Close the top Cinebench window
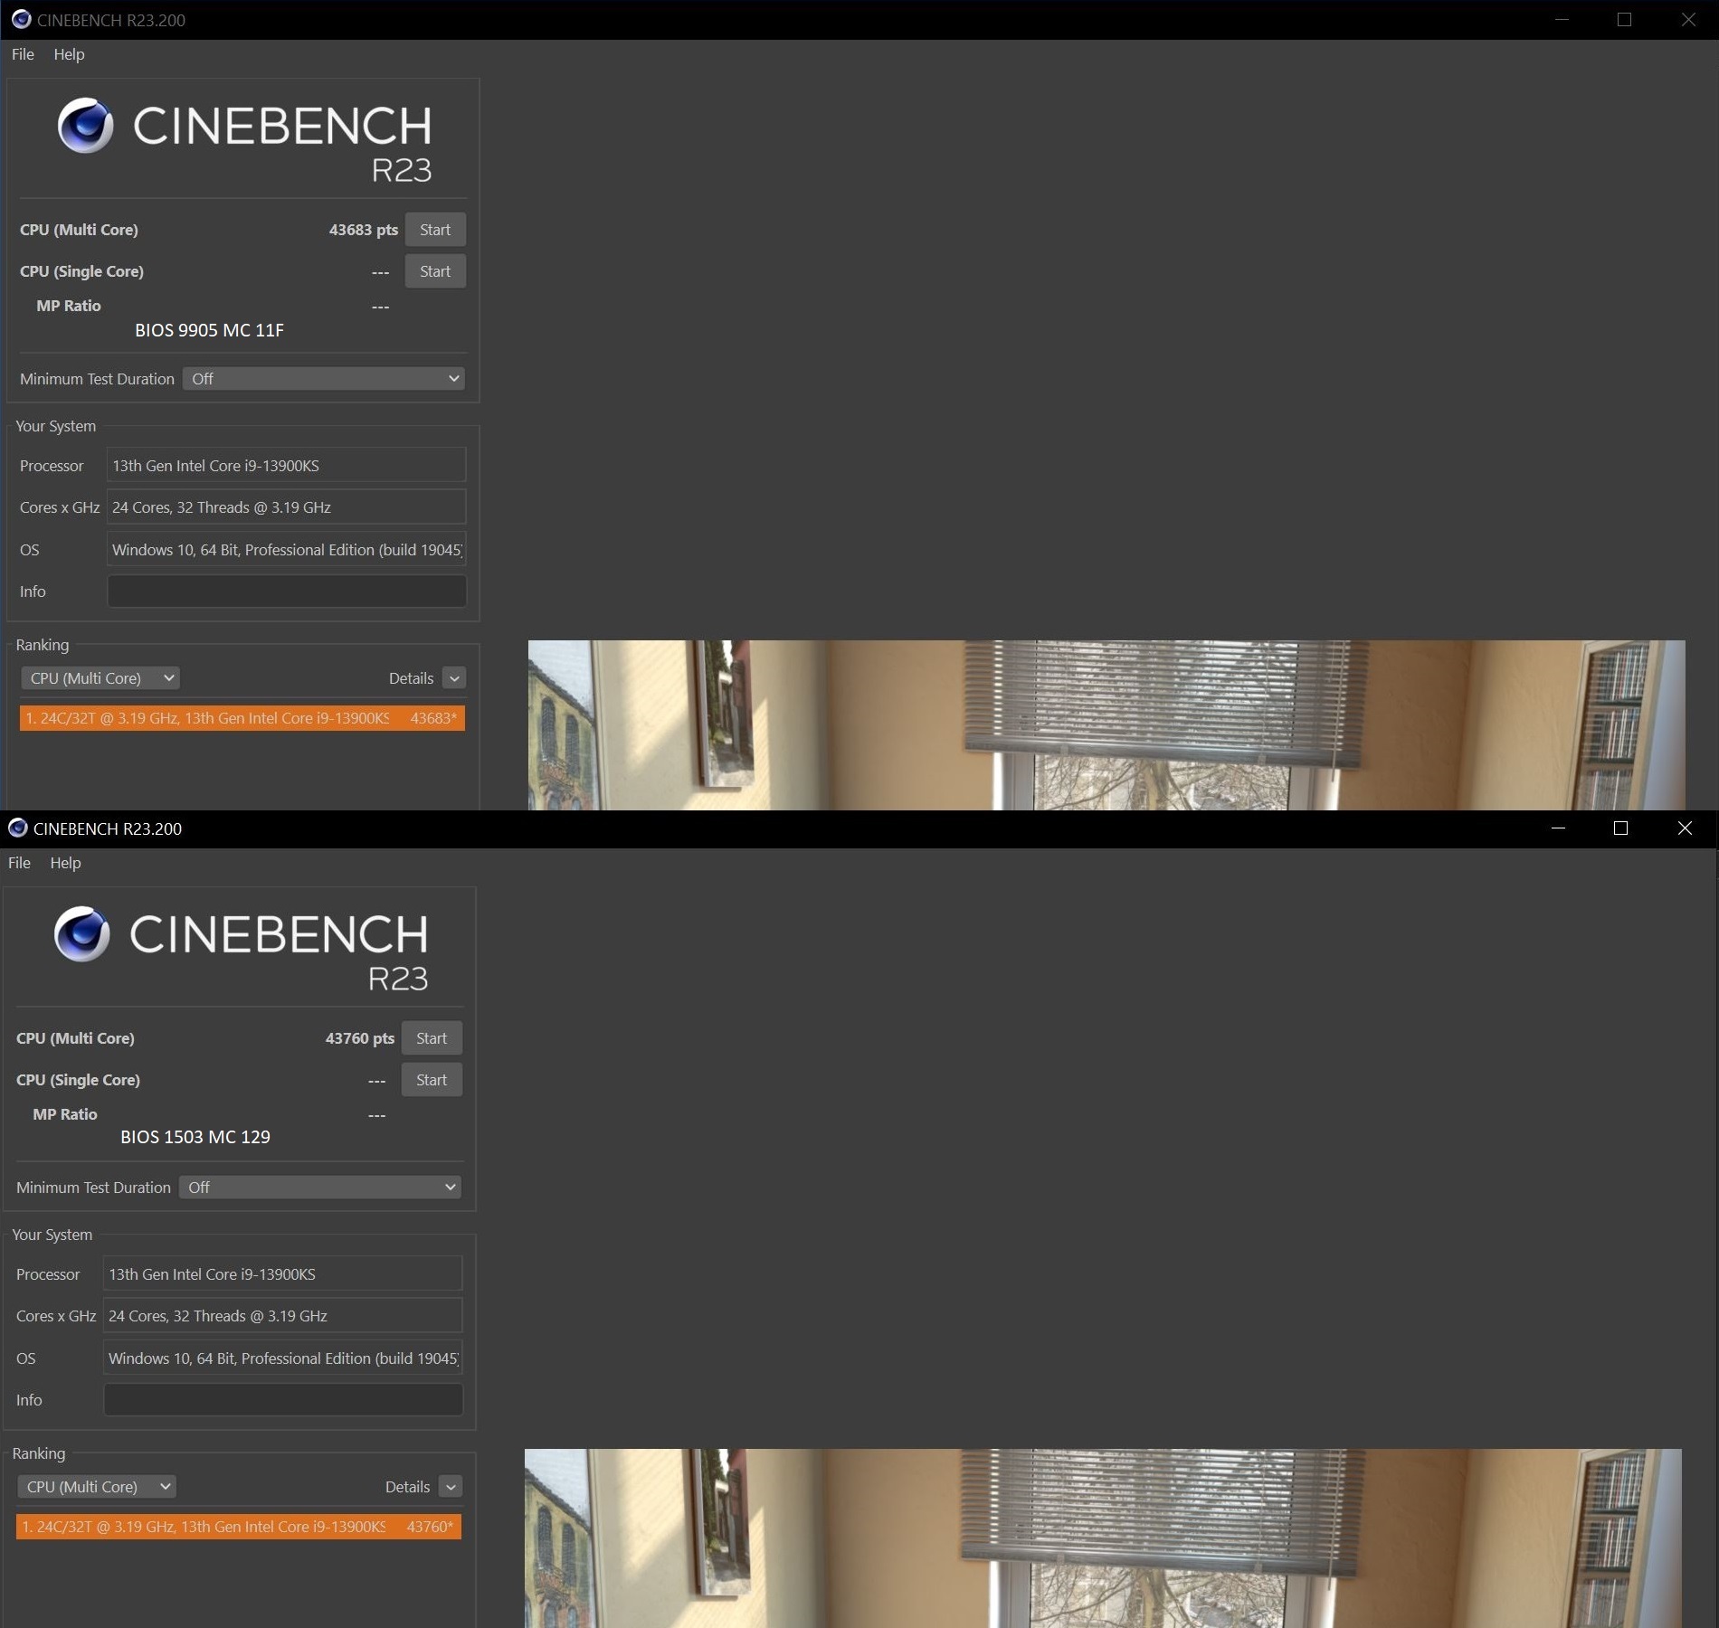The height and width of the screenshot is (1628, 1719). coord(1688,20)
